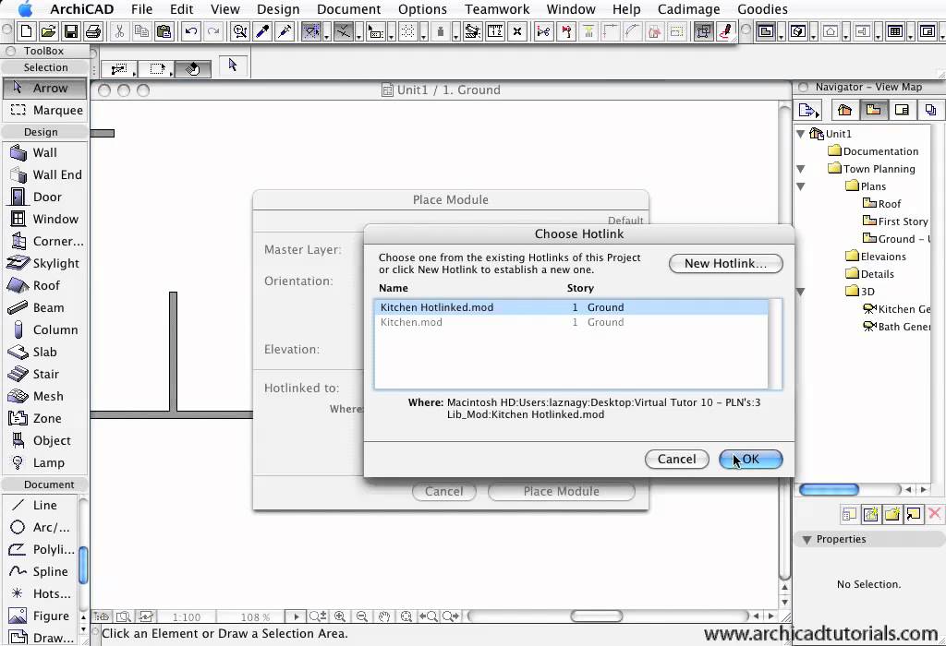Screen dimensions: 946x646
Task: Select the Beam tool
Action: (44, 308)
